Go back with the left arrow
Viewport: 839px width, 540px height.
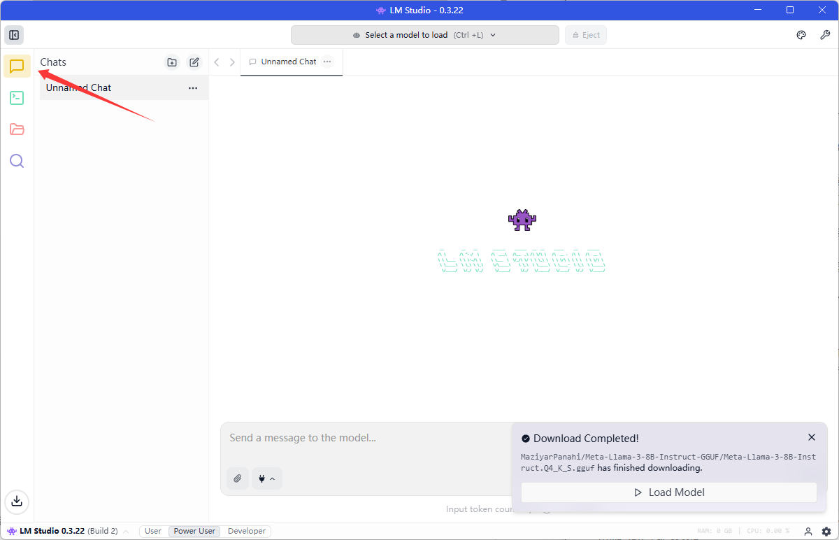coord(217,62)
